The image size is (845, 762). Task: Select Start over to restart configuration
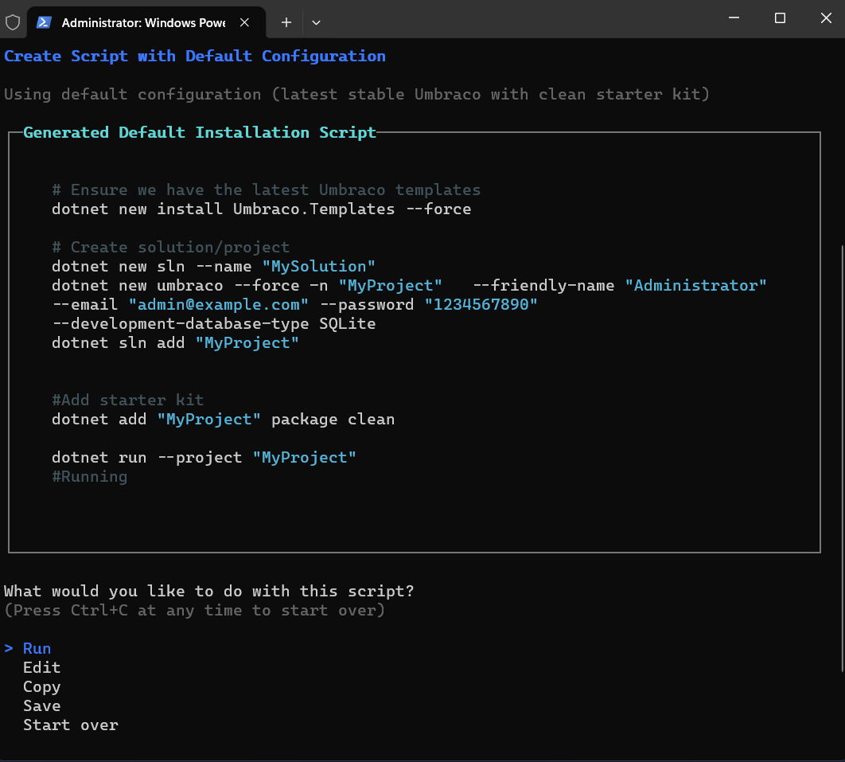point(70,725)
